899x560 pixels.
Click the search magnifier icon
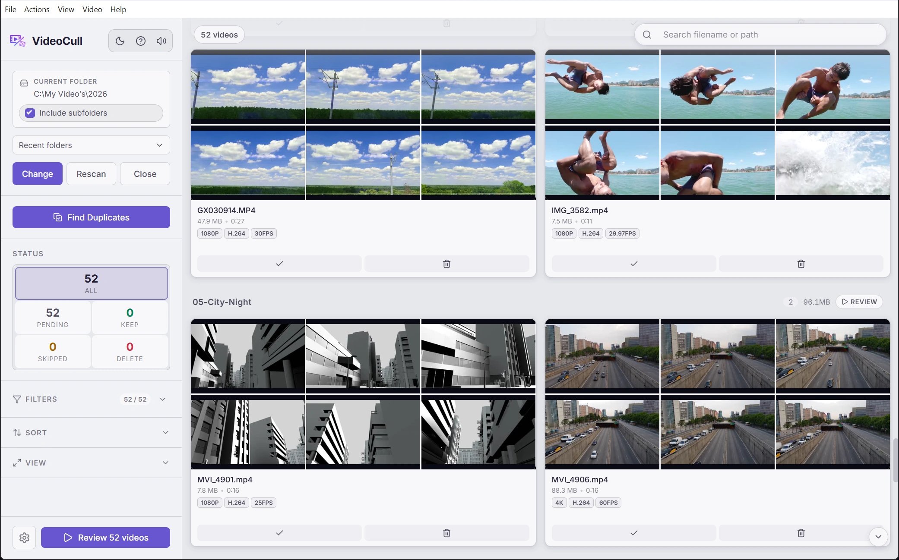(647, 35)
